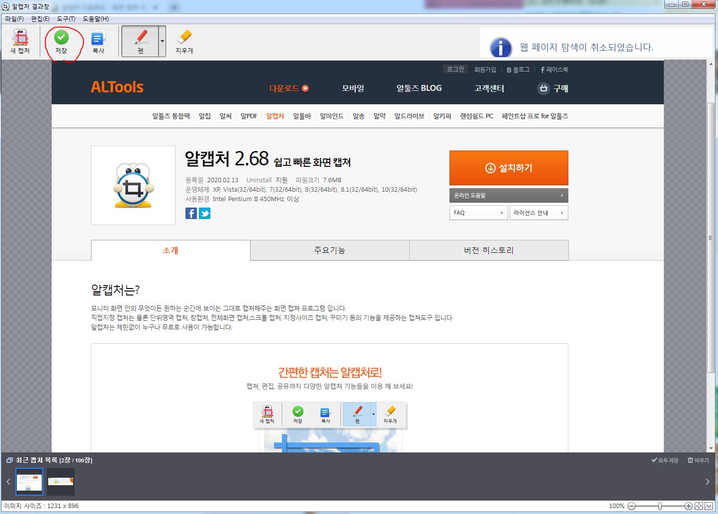Screen dimensions: 718x514
Task: Switch to the 주요기능 tab
Action: point(330,250)
